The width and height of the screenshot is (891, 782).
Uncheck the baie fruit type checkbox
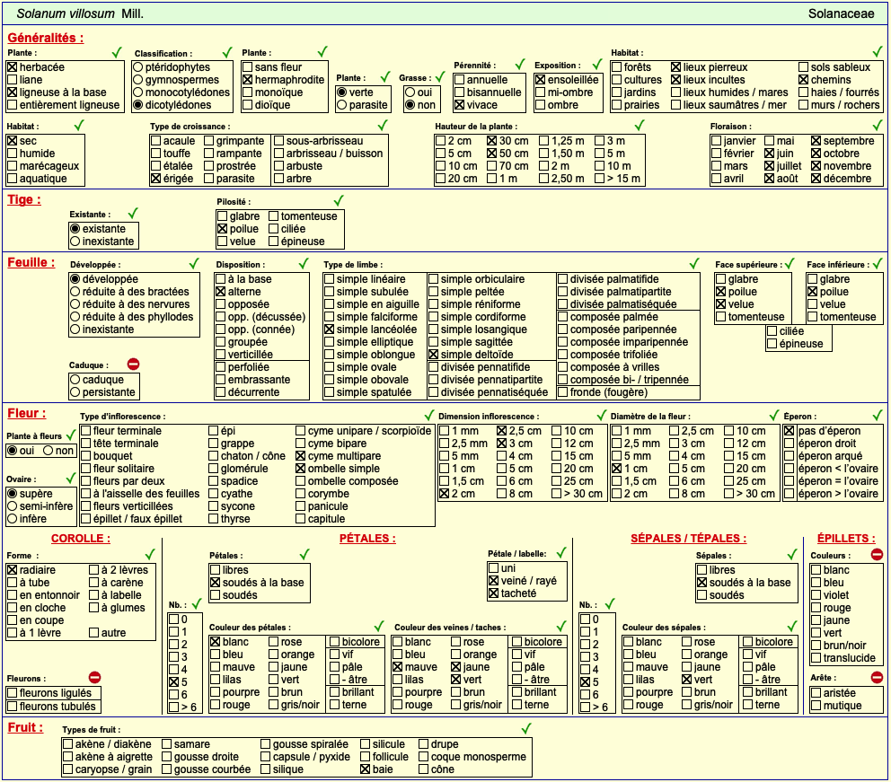tap(366, 769)
